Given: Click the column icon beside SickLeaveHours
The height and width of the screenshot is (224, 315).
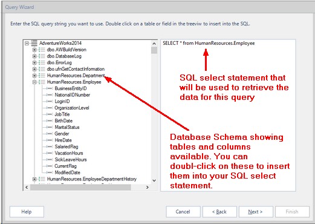Looking at the screenshot, I should (50, 159).
